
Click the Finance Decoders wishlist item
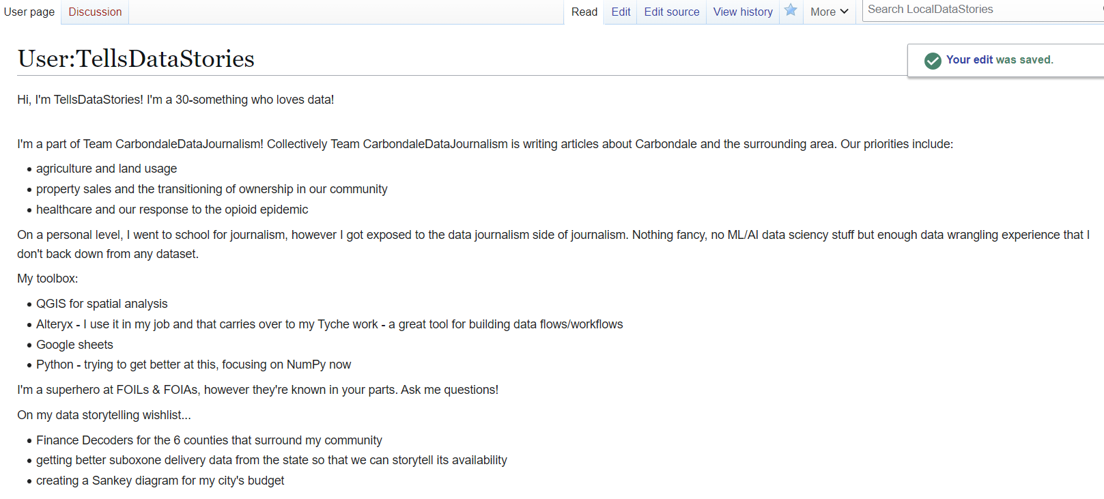(209, 440)
